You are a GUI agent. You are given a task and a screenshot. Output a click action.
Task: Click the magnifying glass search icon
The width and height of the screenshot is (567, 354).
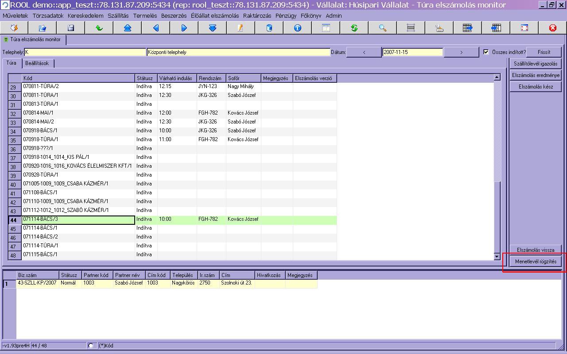(383, 28)
